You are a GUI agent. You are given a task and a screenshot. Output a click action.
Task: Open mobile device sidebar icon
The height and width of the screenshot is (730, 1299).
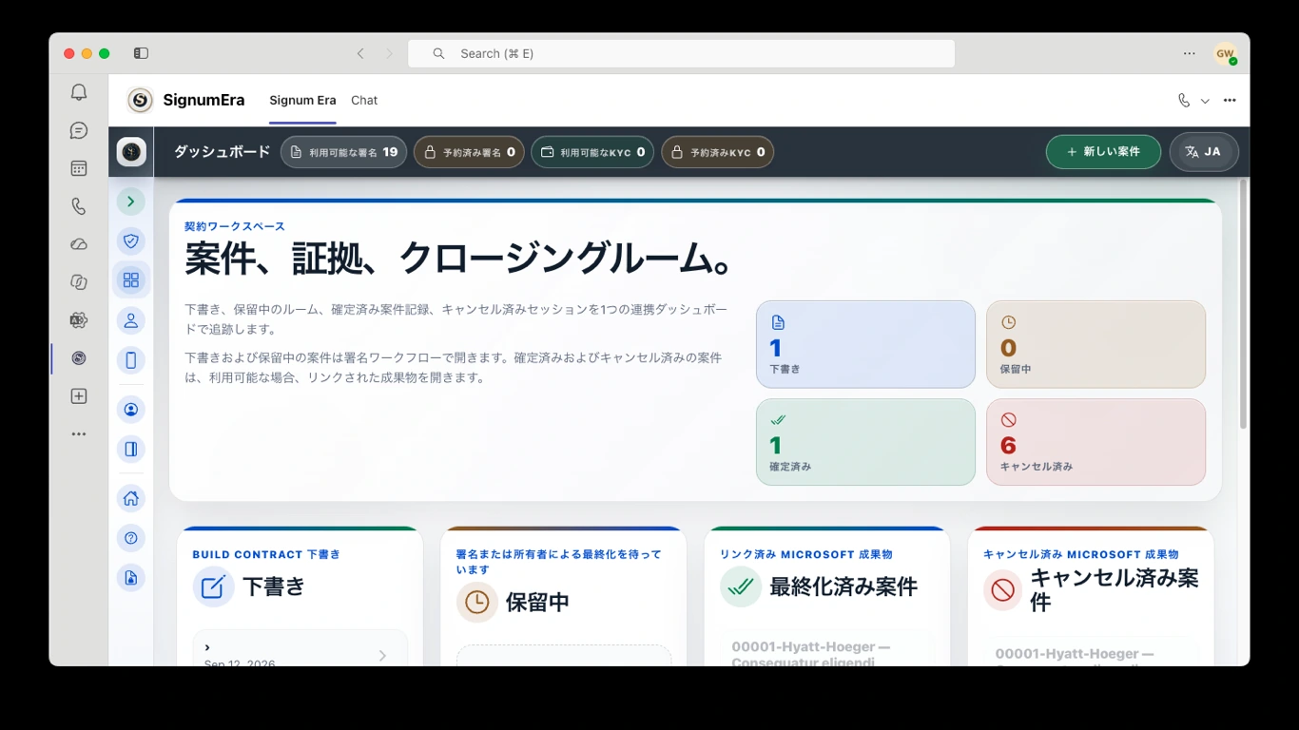click(x=131, y=360)
